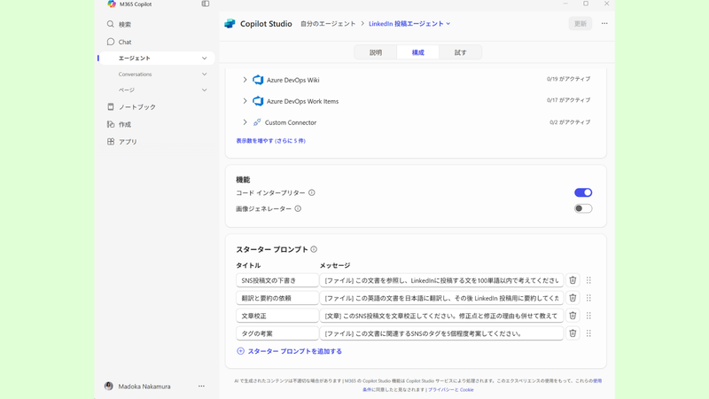Grab the drag handle for the 文章校正 row

pos(588,316)
